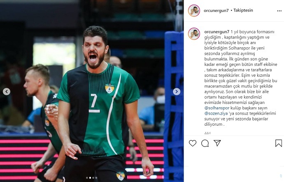Image resolution: width=284 pixels, height=182 pixels.
Task: Open comments with the speech bubble icon
Action: tap(205, 143)
